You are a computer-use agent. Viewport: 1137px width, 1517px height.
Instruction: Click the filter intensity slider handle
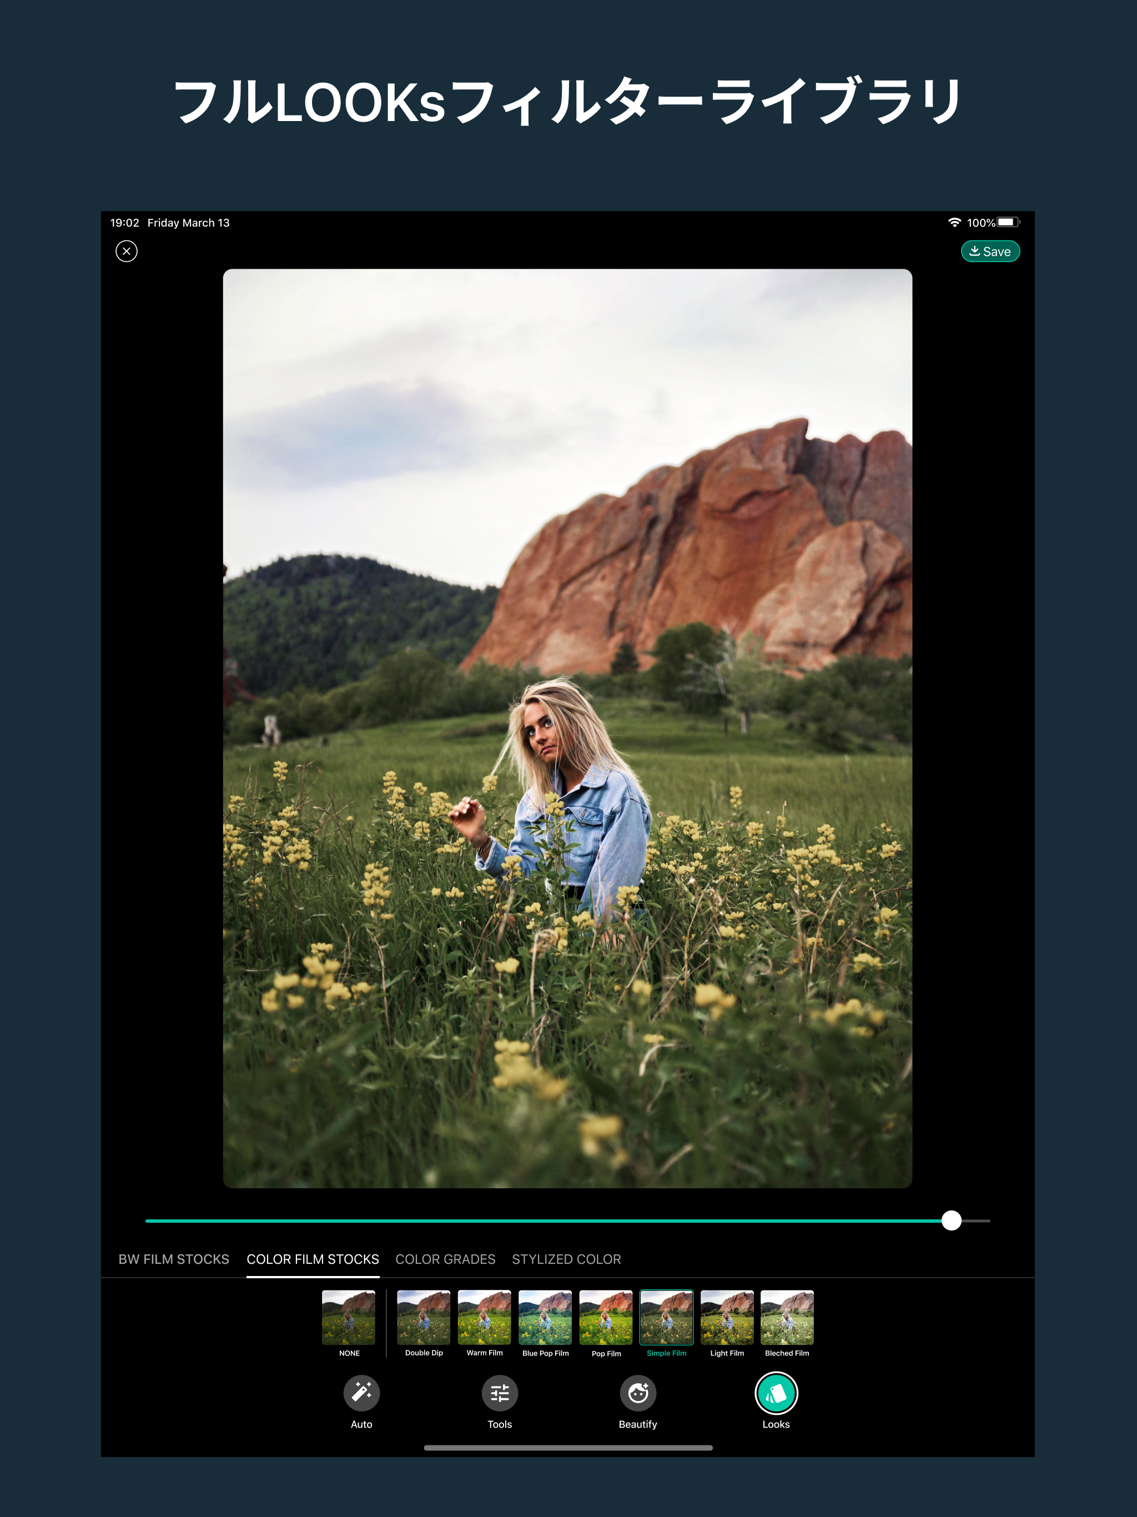(x=951, y=1220)
